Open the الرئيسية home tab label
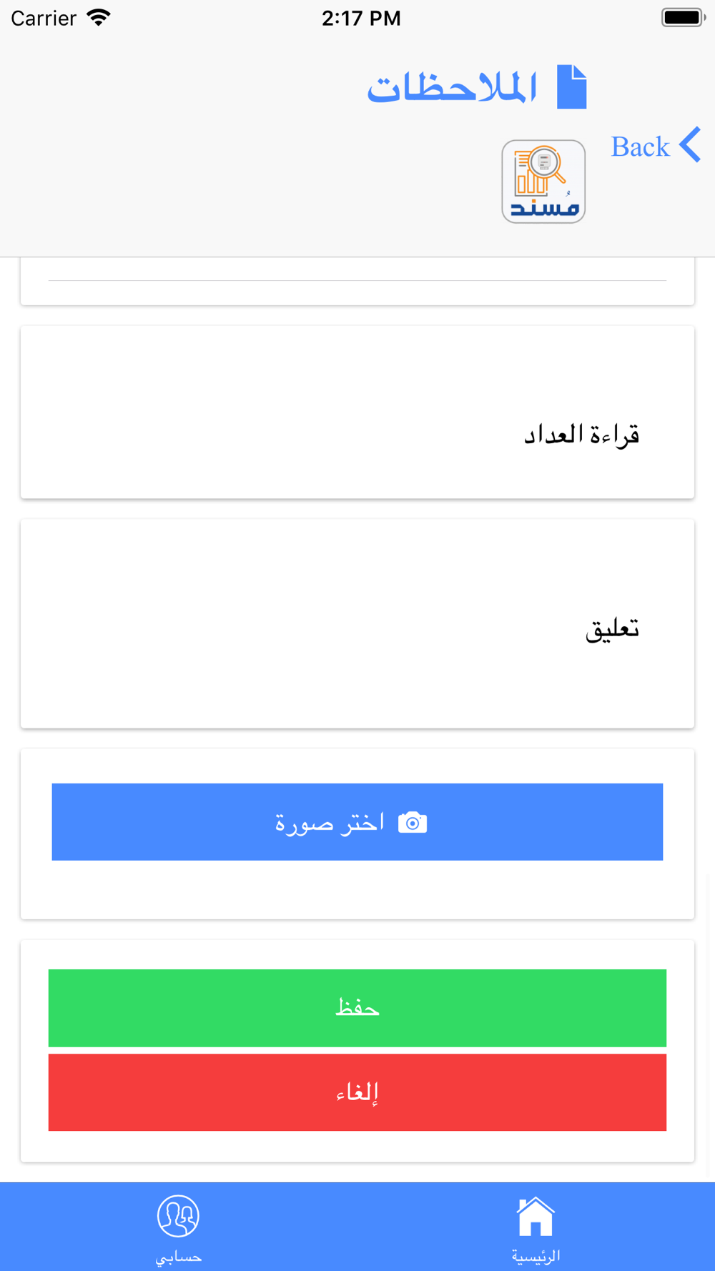Viewport: 715px width, 1271px height. (536, 1256)
